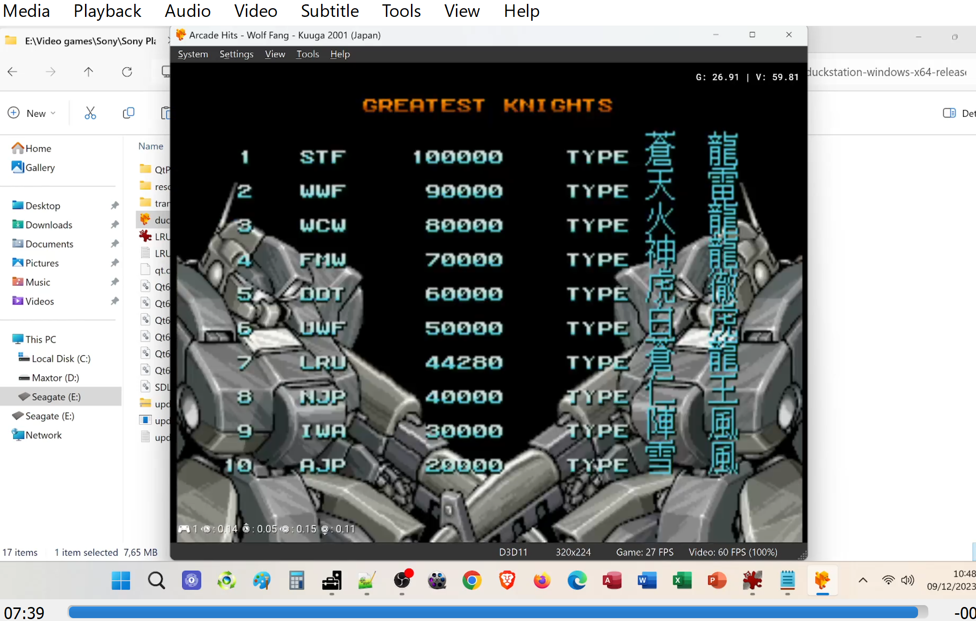
Task: Click the Name column header
Action: [x=151, y=146]
